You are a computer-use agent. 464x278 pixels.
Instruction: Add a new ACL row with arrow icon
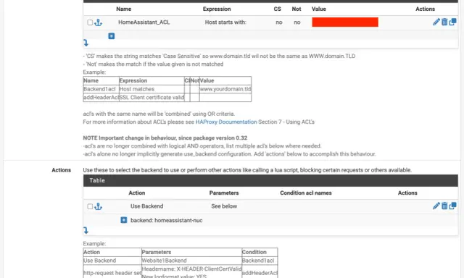pyautogui.click(x=86, y=43)
